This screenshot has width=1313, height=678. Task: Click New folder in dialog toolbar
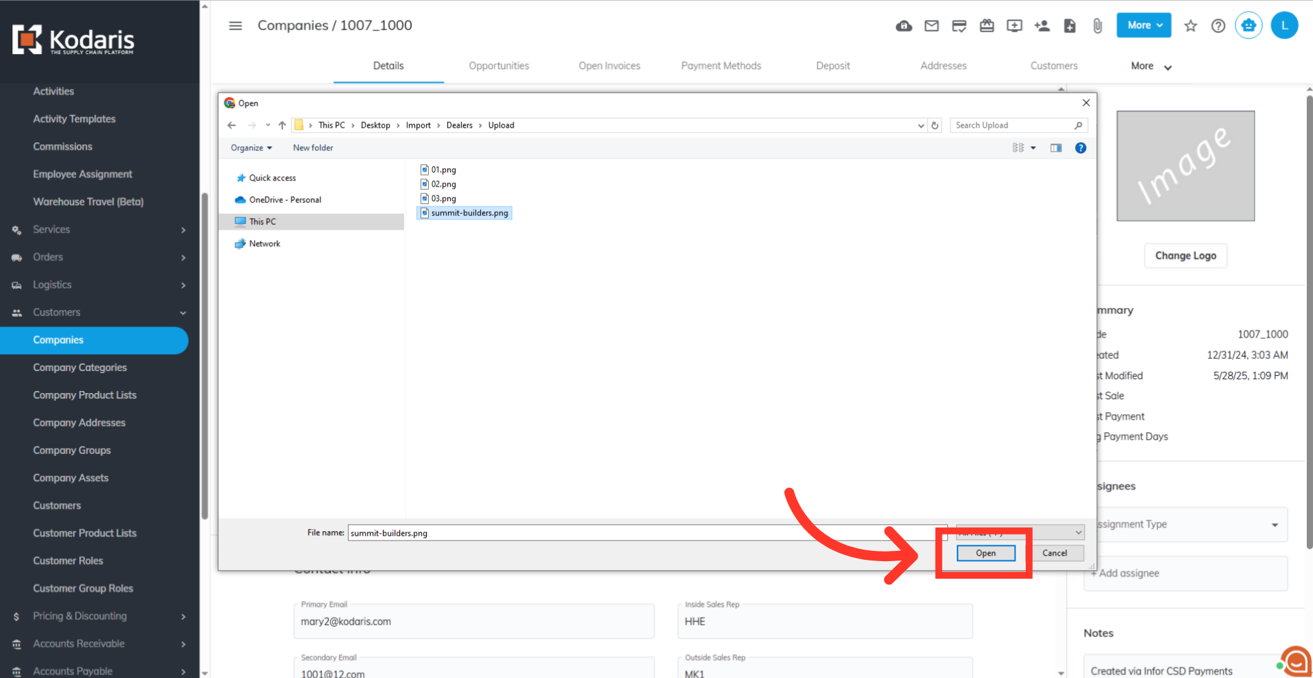(x=313, y=148)
